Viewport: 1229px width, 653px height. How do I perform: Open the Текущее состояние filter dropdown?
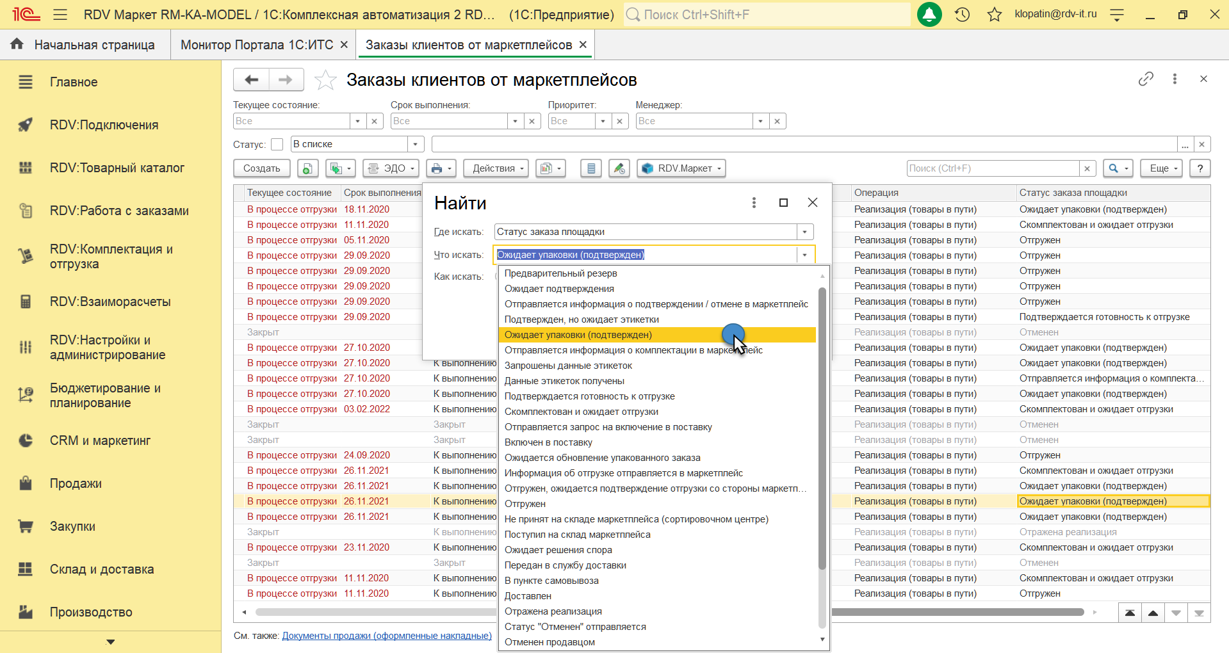(x=357, y=121)
